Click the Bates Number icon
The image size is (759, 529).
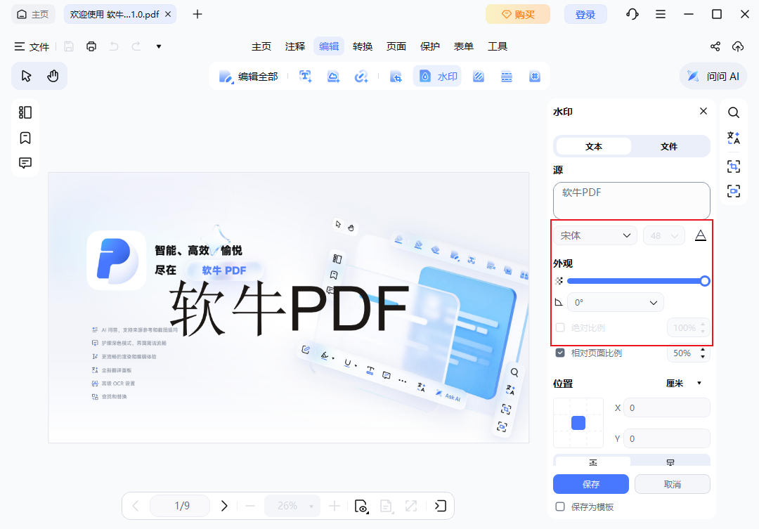point(534,77)
